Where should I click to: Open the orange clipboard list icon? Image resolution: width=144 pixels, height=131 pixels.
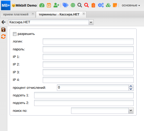93,5
